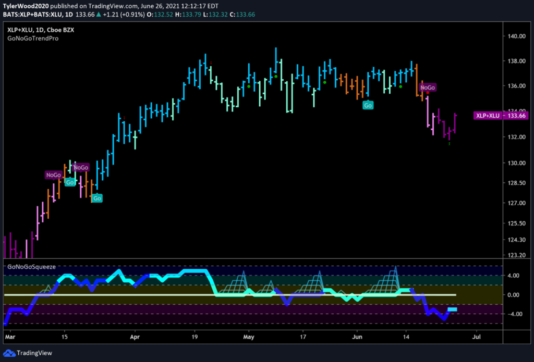The height and width of the screenshot is (362, 534).
Task: Click the magenta XLP+XLU price tag
Action: point(488,116)
